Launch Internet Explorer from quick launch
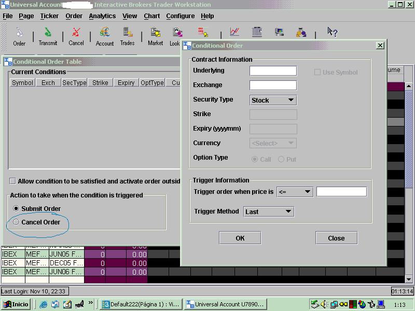The image size is (415, 311). tap(43, 304)
